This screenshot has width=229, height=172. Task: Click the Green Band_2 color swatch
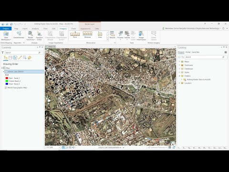[7, 81]
